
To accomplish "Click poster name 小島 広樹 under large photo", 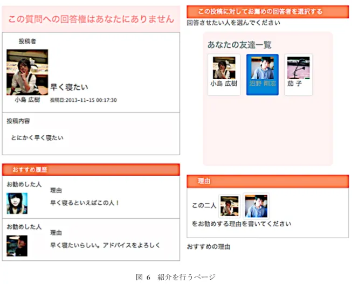I will coord(27,100).
